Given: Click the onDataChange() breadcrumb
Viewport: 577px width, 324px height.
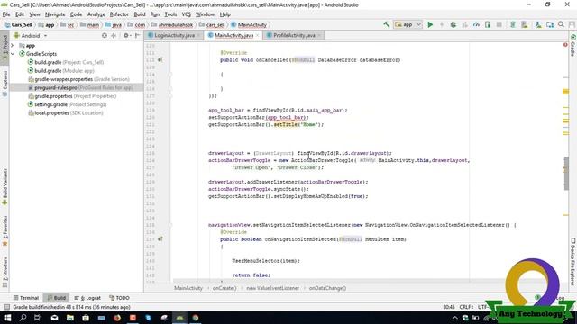Looking at the screenshot, I should pos(327,288).
